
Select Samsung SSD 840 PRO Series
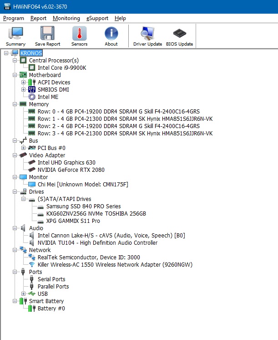point(83,206)
